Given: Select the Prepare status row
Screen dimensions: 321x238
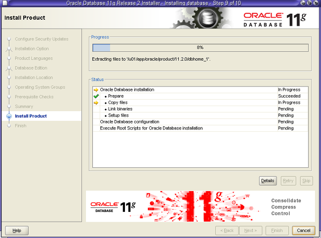Looking at the screenshot, I should pyautogui.click(x=200, y=96).
